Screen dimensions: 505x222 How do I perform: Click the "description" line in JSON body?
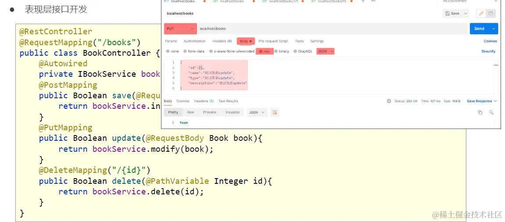pyautogui.click(x=217, y=83)
